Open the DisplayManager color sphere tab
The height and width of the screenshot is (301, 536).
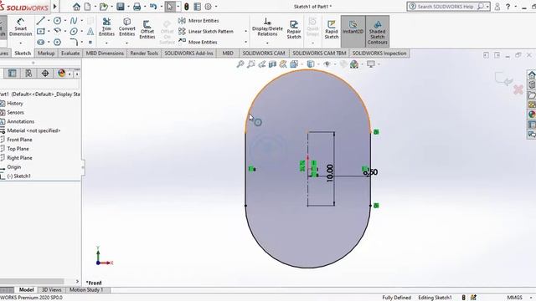click(61, 74)
